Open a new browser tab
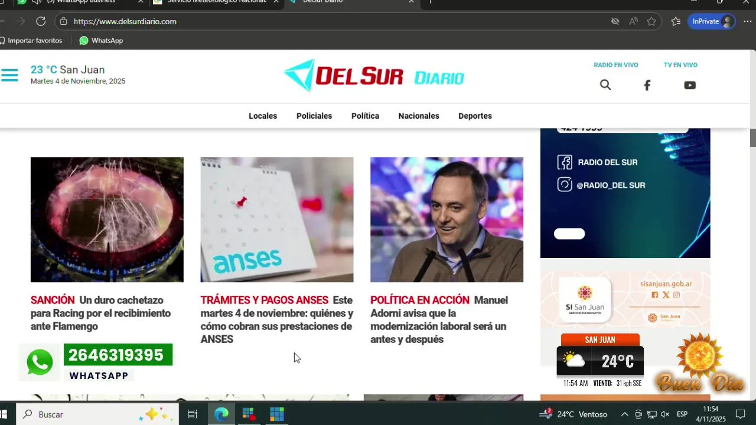Screen dimensions: 756x425 (430, 2)
